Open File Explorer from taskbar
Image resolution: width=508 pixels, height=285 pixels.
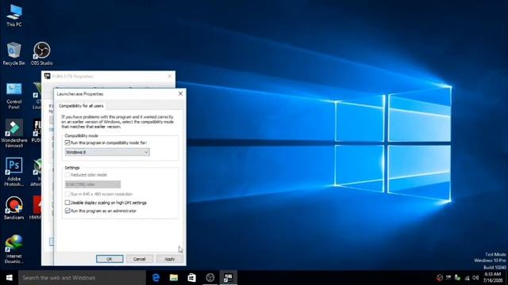click(174, 278)
